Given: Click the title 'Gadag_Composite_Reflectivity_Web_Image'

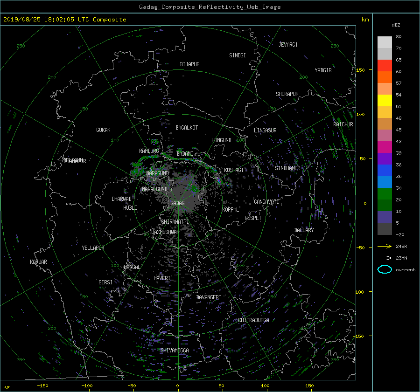Looking at the screenshot, I should 210,7.
